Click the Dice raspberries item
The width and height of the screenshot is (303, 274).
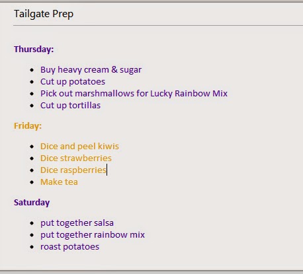[x=73, y=170]
